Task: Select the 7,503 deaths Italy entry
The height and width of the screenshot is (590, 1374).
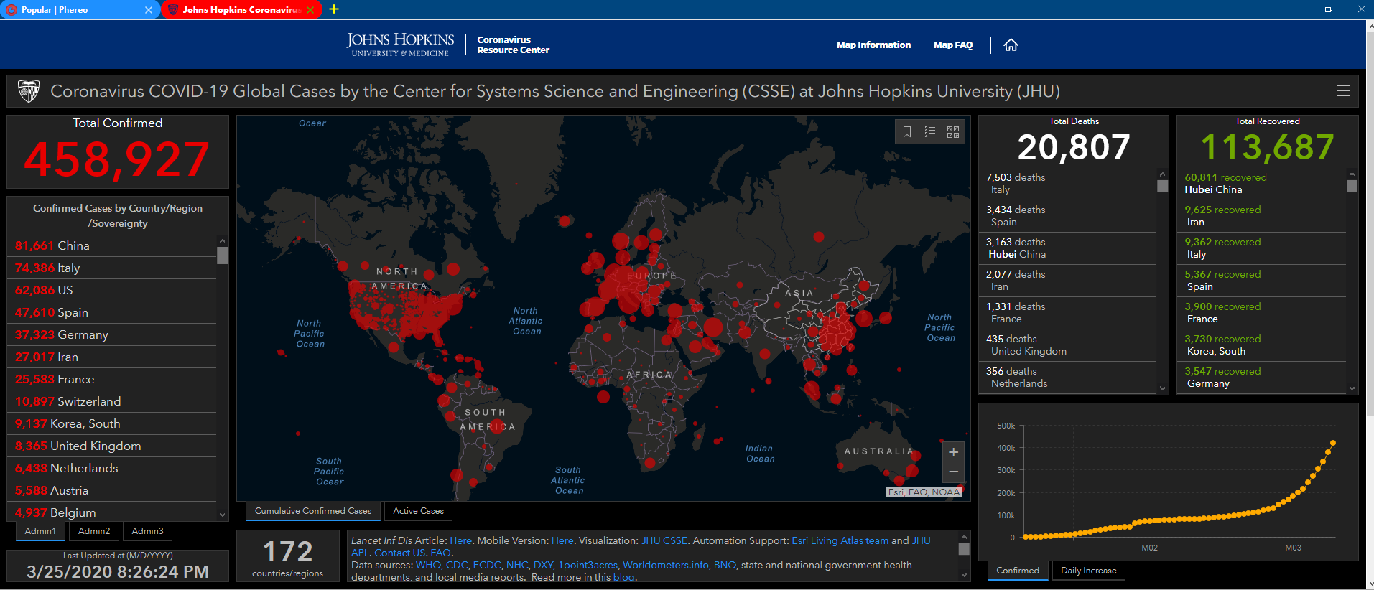Action: (x=1069, y=184)
